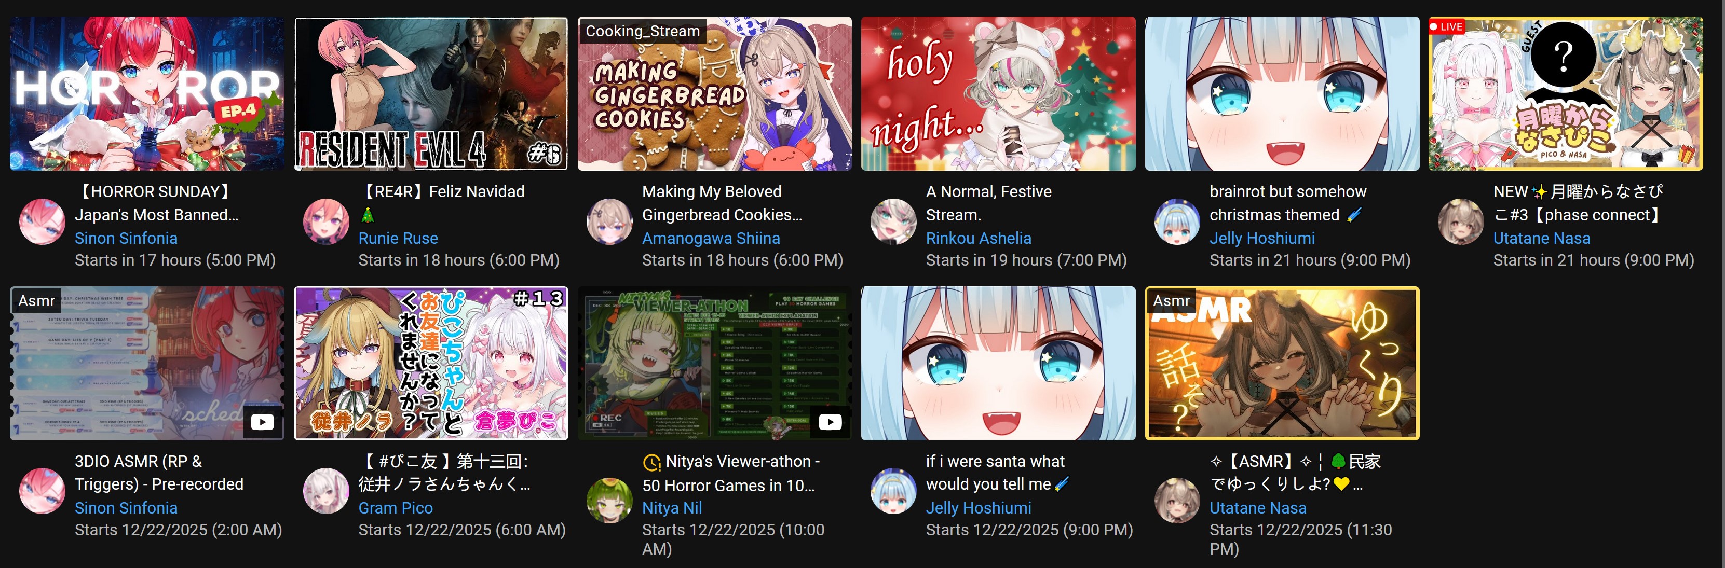1725x568 pixels.
Task: Open the 'A Normal, Festive Stream.' title
Action: pos(988,203)
